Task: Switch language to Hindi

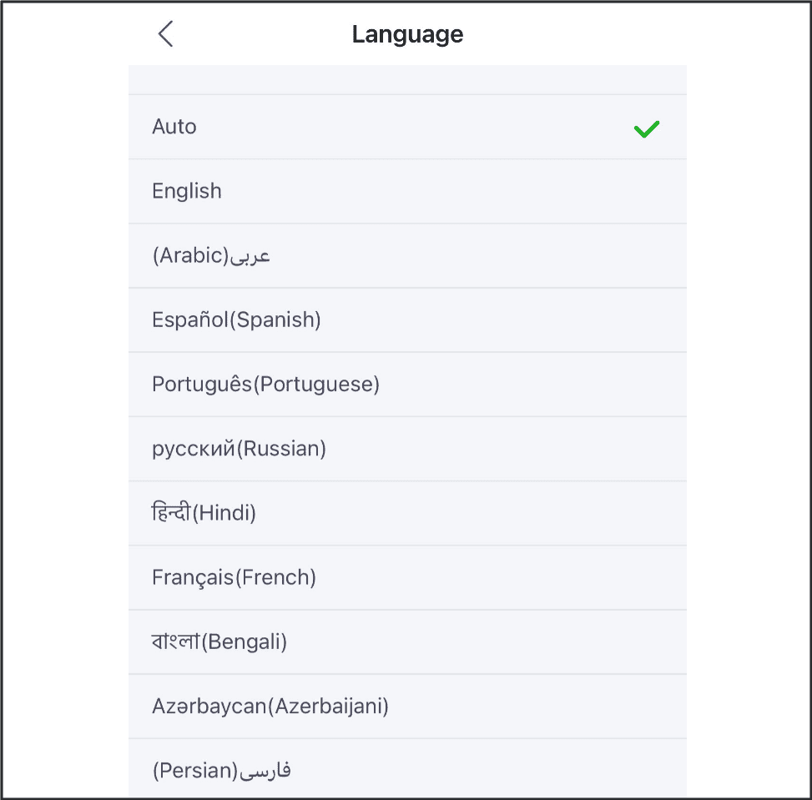Action: 407,513
